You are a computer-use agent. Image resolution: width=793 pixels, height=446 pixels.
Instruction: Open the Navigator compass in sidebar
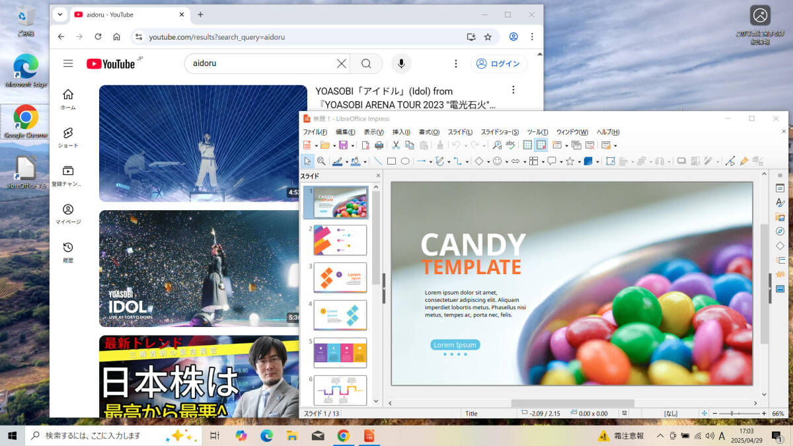780,231
